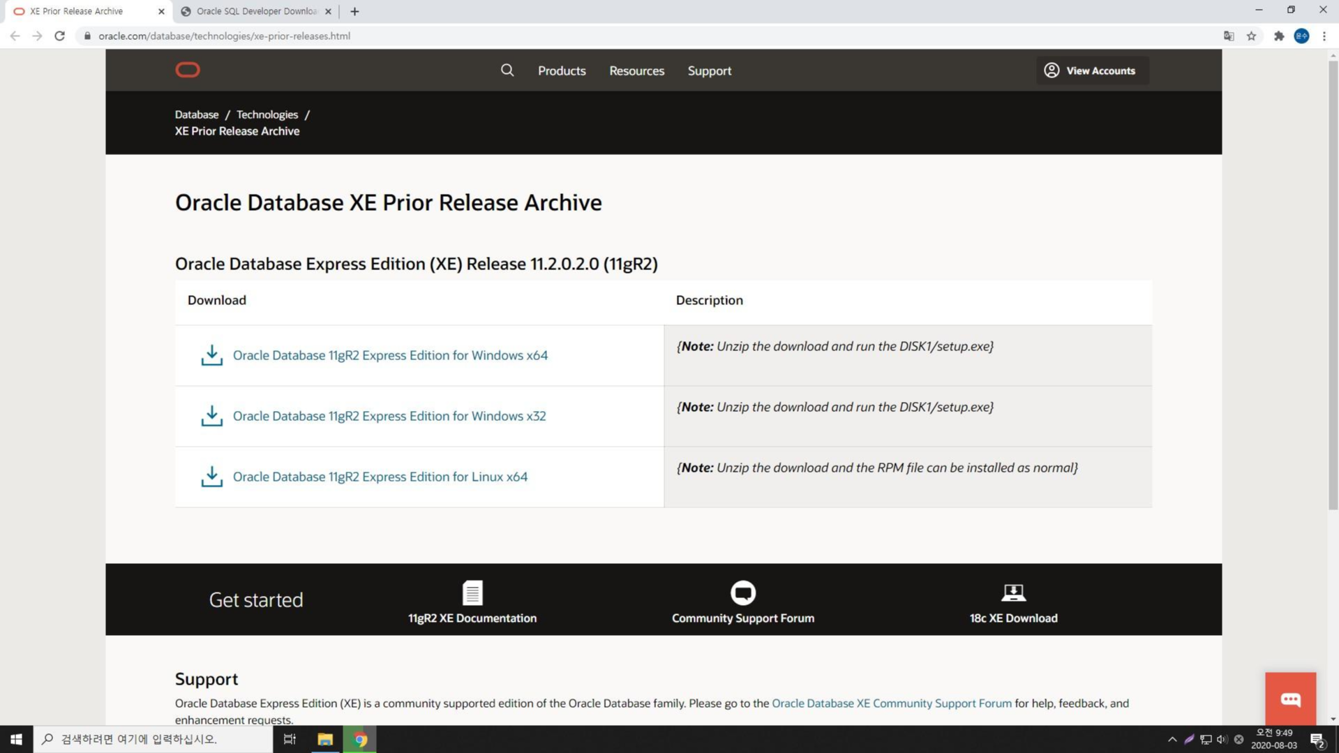
Task: Click download icon for Windows x64 edition
Action: [x=211, y=355]
